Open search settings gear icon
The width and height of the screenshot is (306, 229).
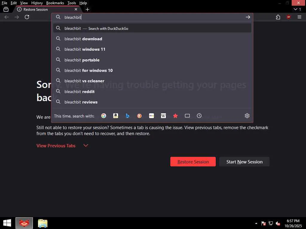[x=247, y=116]
